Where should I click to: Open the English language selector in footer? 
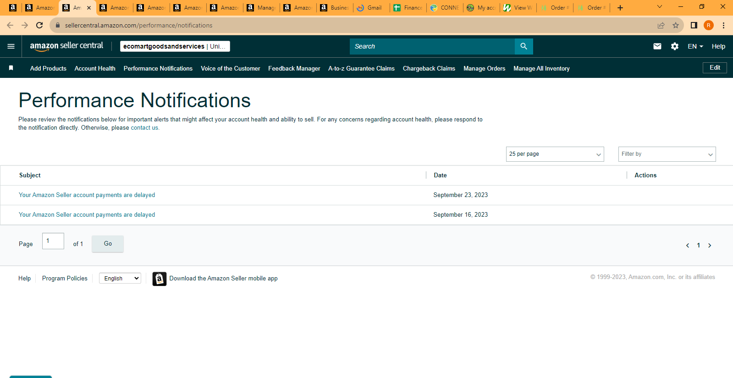[120, 278]
